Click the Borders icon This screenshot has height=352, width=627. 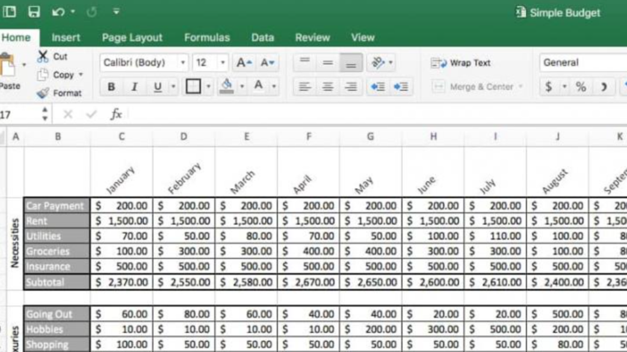click(x=193, y=86)
